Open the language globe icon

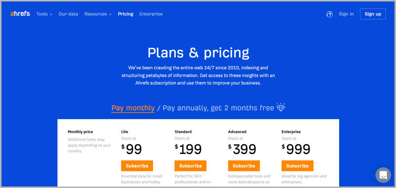pos(329,14)
